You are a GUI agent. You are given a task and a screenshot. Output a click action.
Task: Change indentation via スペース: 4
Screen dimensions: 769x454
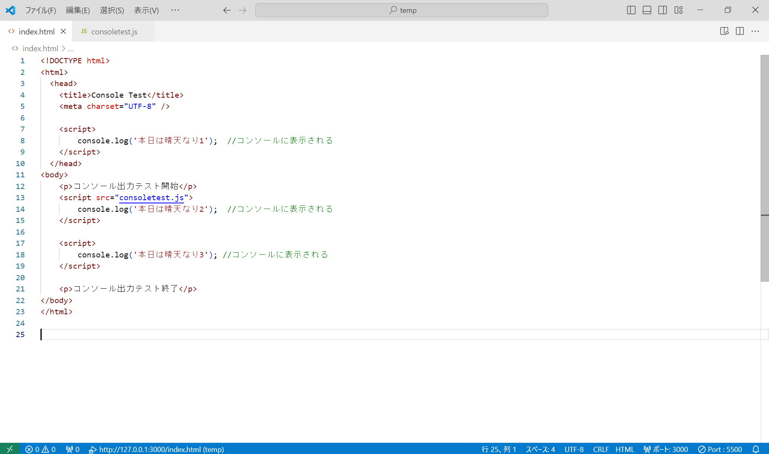[x=540, y=449]
